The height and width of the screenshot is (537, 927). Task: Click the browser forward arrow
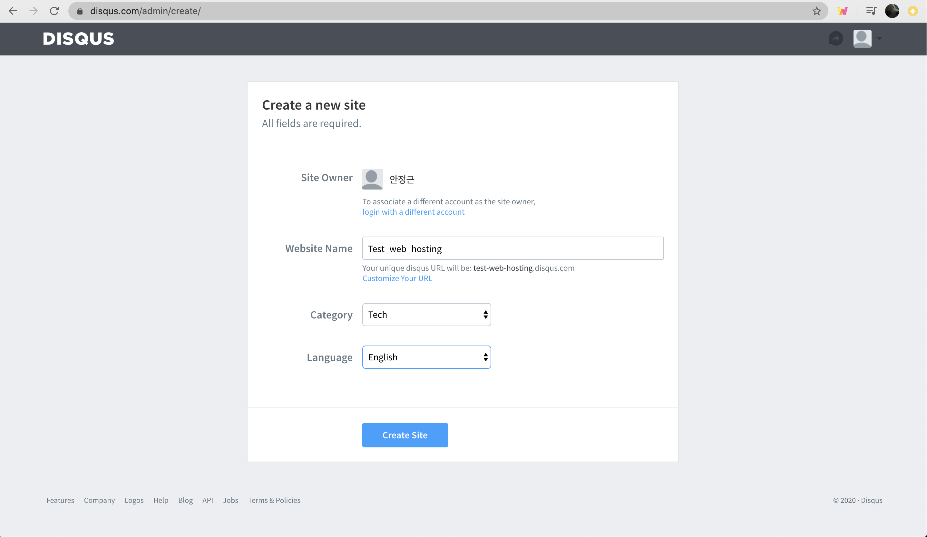[x=34, y=11]
